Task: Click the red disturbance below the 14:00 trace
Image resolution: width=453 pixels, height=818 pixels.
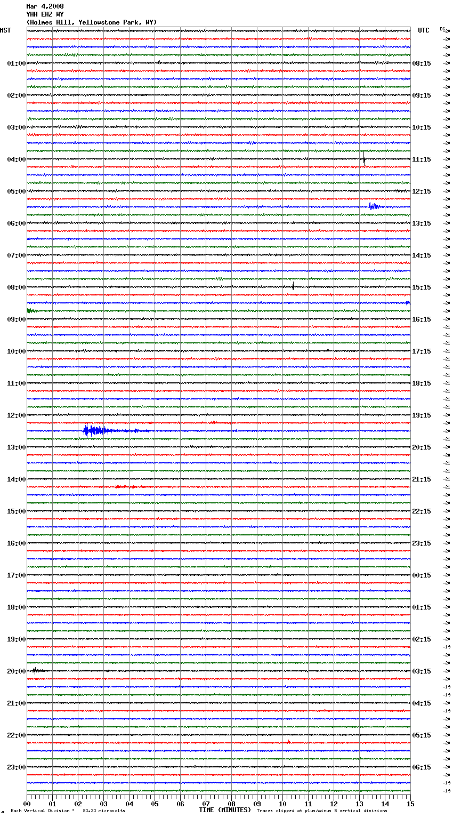Action: tap(125, 487)
